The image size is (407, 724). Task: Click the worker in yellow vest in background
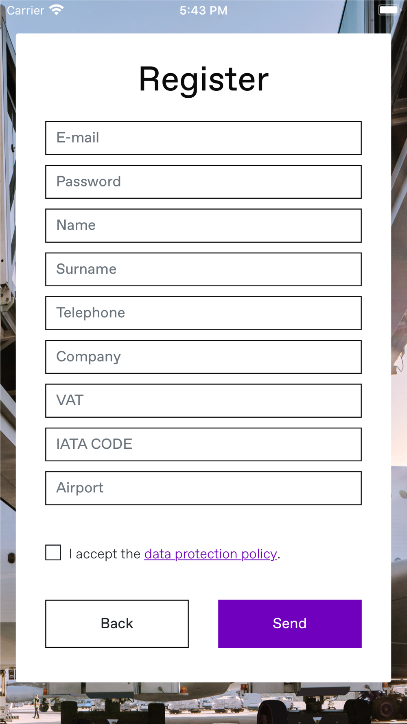(x=37, y=706)
